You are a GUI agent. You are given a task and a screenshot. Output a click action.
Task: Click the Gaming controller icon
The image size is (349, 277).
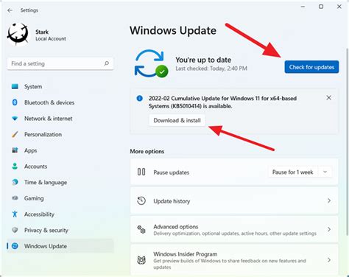15,198
